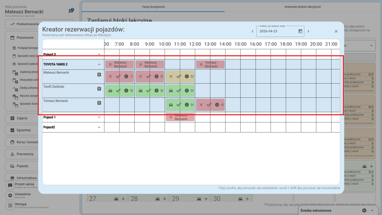
Task: Click X on Tomasz Bernacki reservation in TOYOTA row
Action: point(201,65)
